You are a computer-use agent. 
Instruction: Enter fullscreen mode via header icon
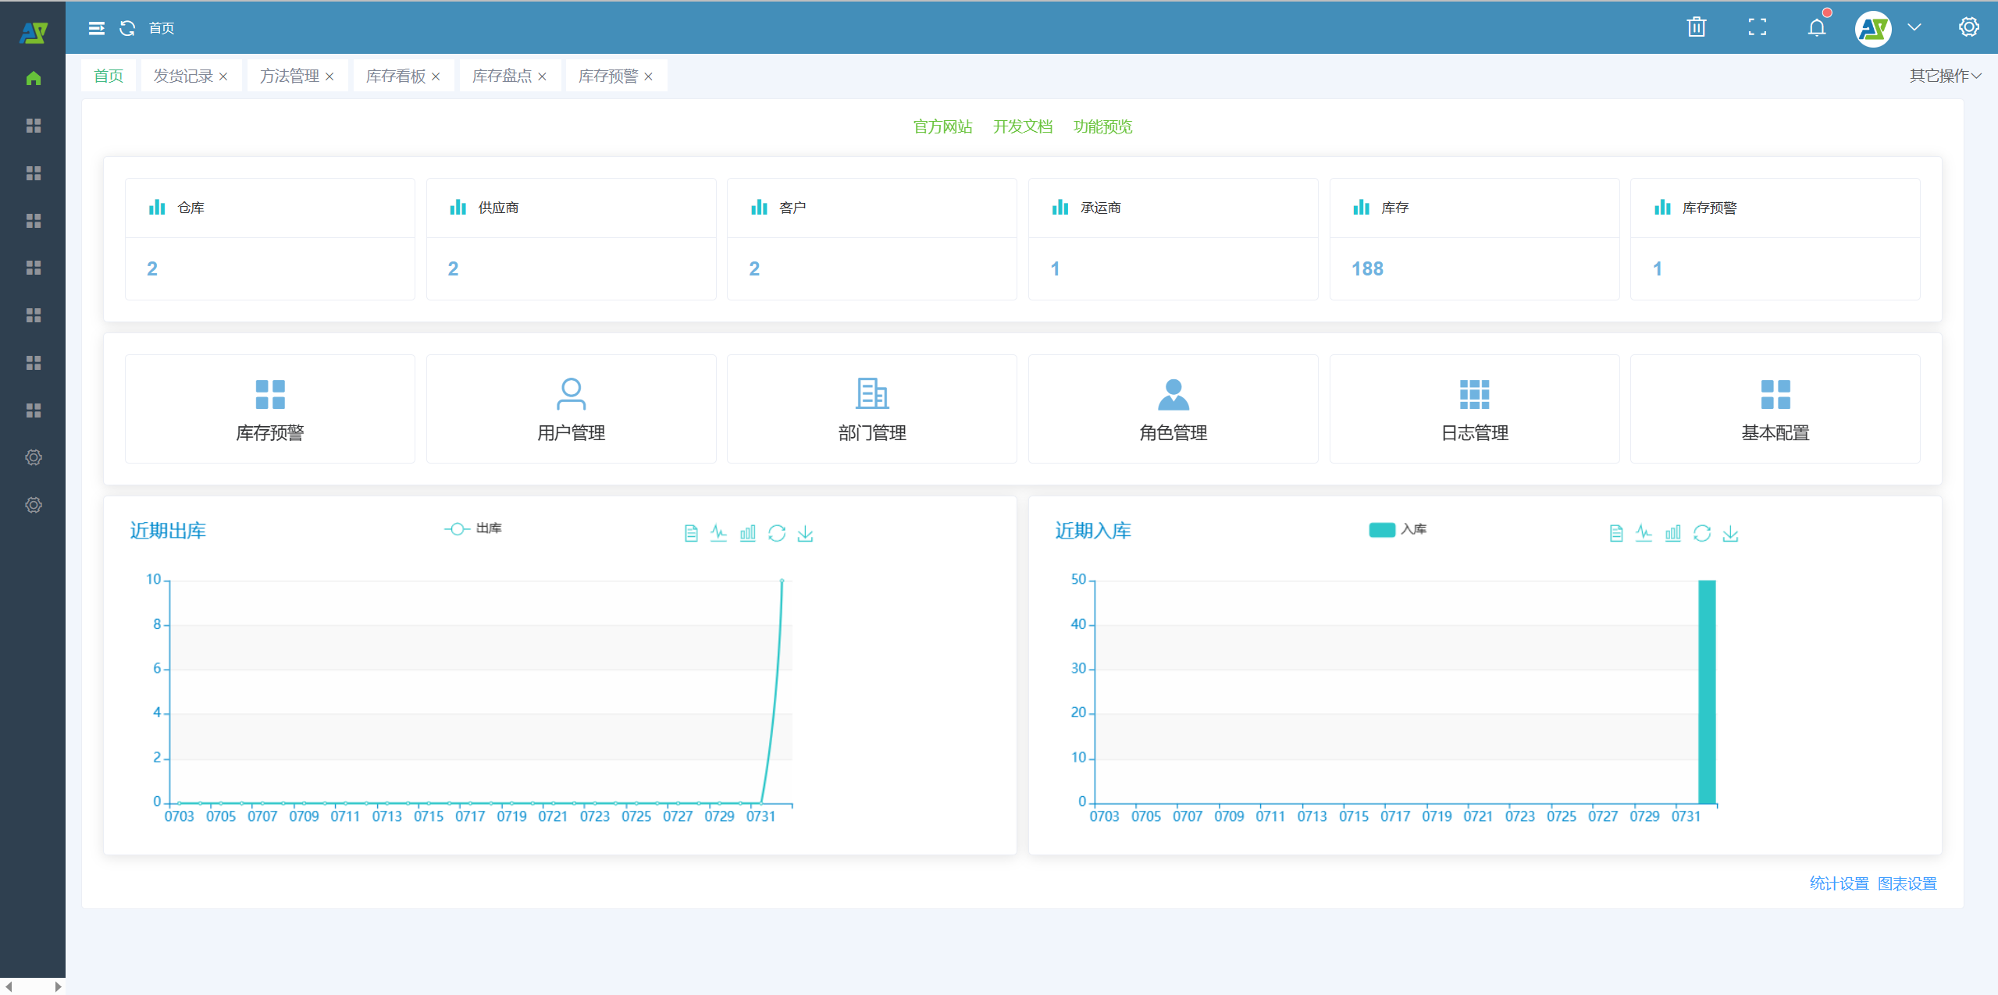(1757, 27)
